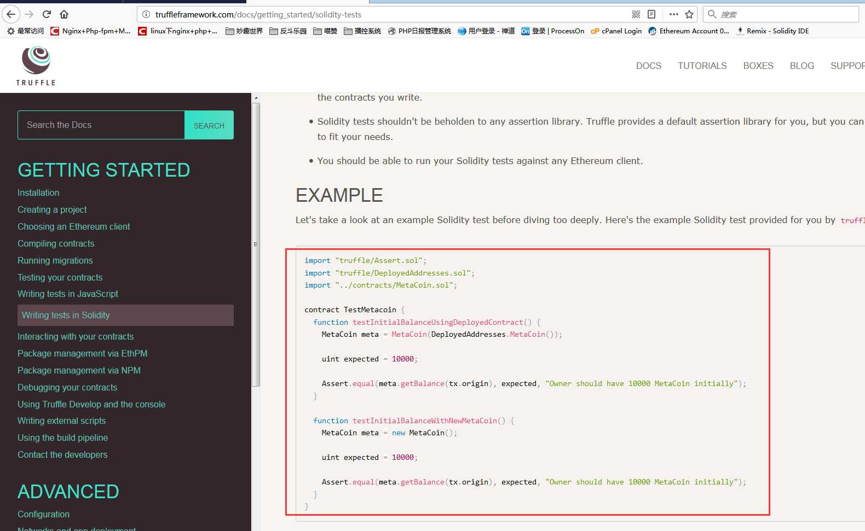Screen dimensions: 865x531
Task: Bookmark this page with the star icon
Action: click(x=689, y=14)
